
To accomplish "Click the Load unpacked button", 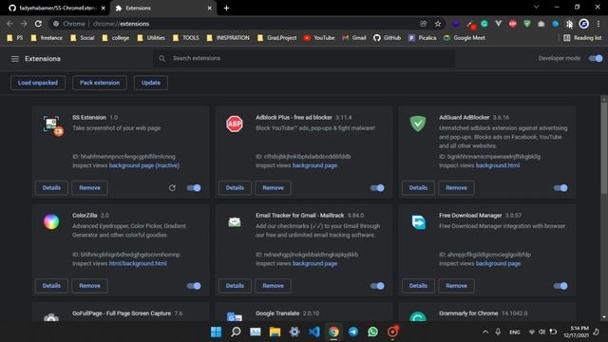I will pyautogui.click(x=38, y=83).
